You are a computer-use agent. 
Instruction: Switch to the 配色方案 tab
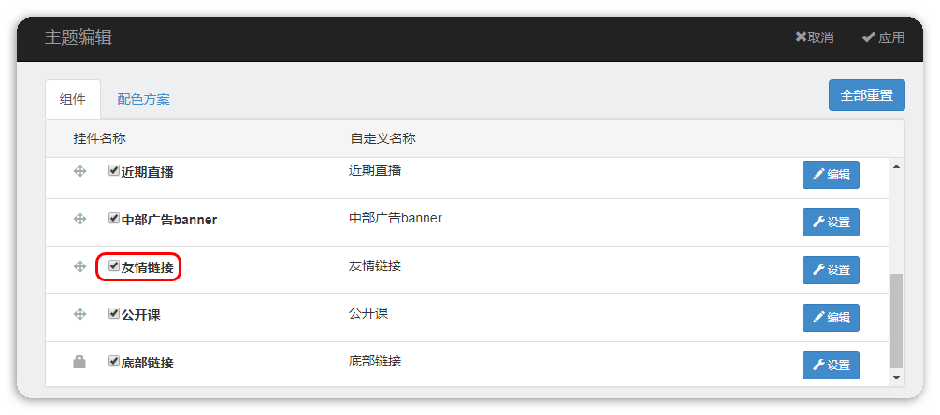click(143, 99)
